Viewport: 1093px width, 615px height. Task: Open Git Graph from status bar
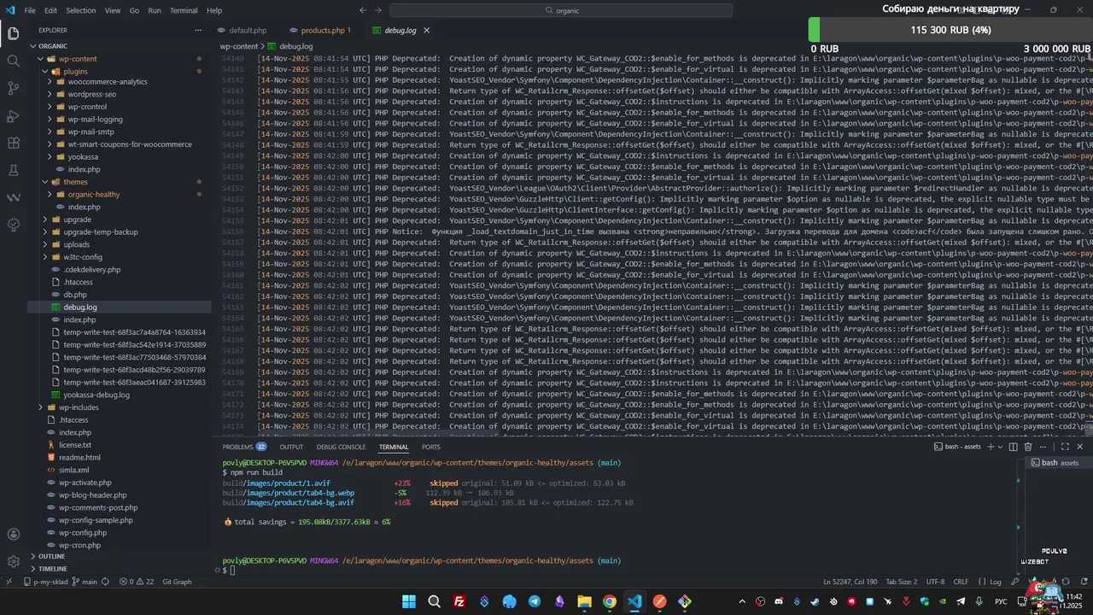(x=177, y=582)
